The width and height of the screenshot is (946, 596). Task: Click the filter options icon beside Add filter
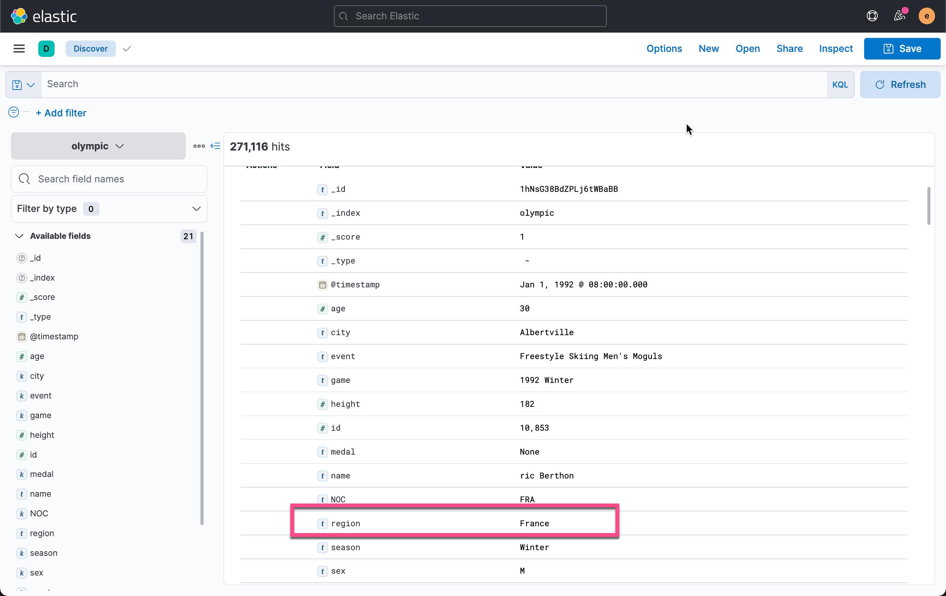pos(14,112)
